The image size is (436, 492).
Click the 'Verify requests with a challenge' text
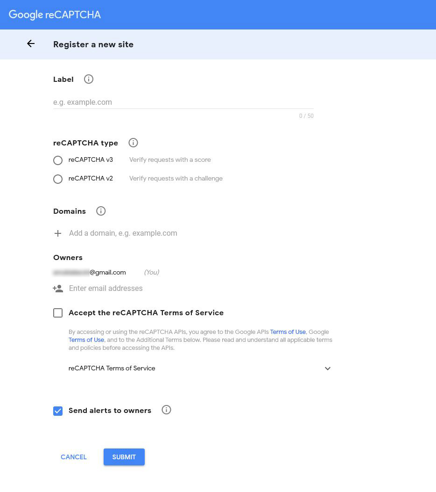[x=176, y=179]
